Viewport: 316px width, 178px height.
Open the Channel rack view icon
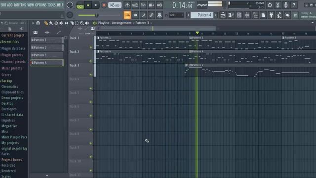click(x=239, y=15)
